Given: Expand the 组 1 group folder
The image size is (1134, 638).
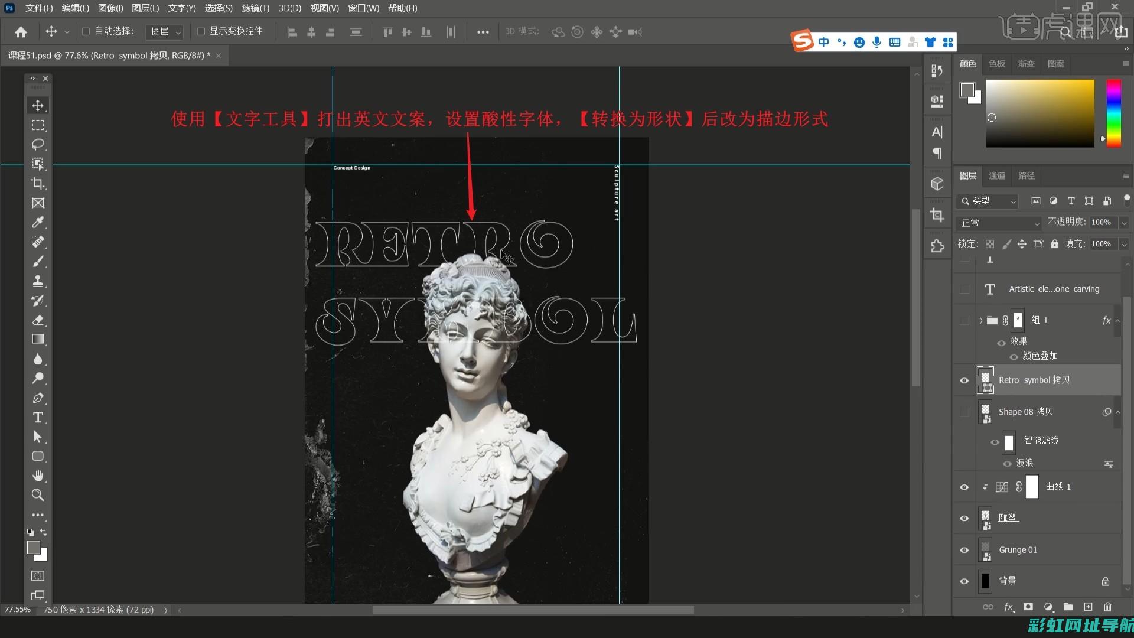Looking at the screenshot, I should point(981,320).
